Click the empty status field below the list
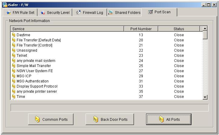This screenshot has height=135, width=219. [x=109, y=108]
